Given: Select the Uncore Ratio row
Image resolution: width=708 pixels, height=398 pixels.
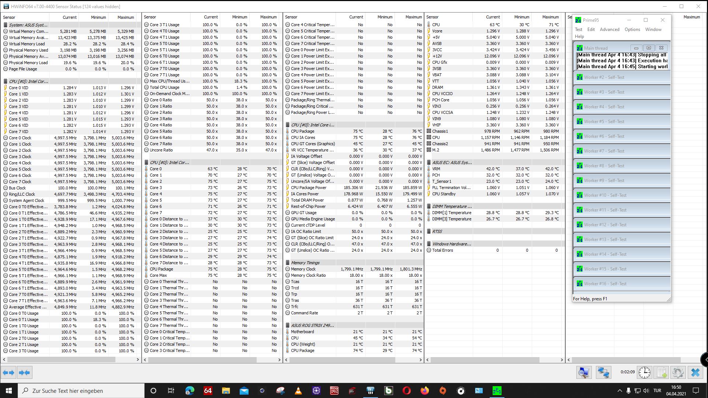Looking at the screenshot, I should coord(211,150).
